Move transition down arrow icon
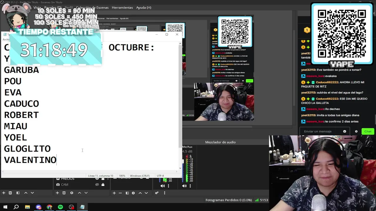The height and width of the screenshot is (211, 376). click(x=146, y=193)
